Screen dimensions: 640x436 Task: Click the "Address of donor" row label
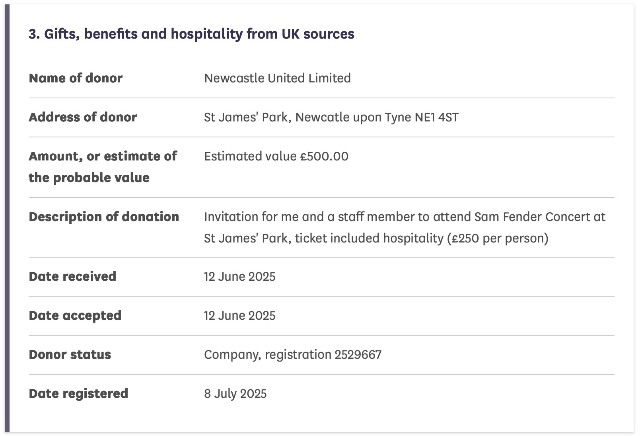click(x=83, y=117)
